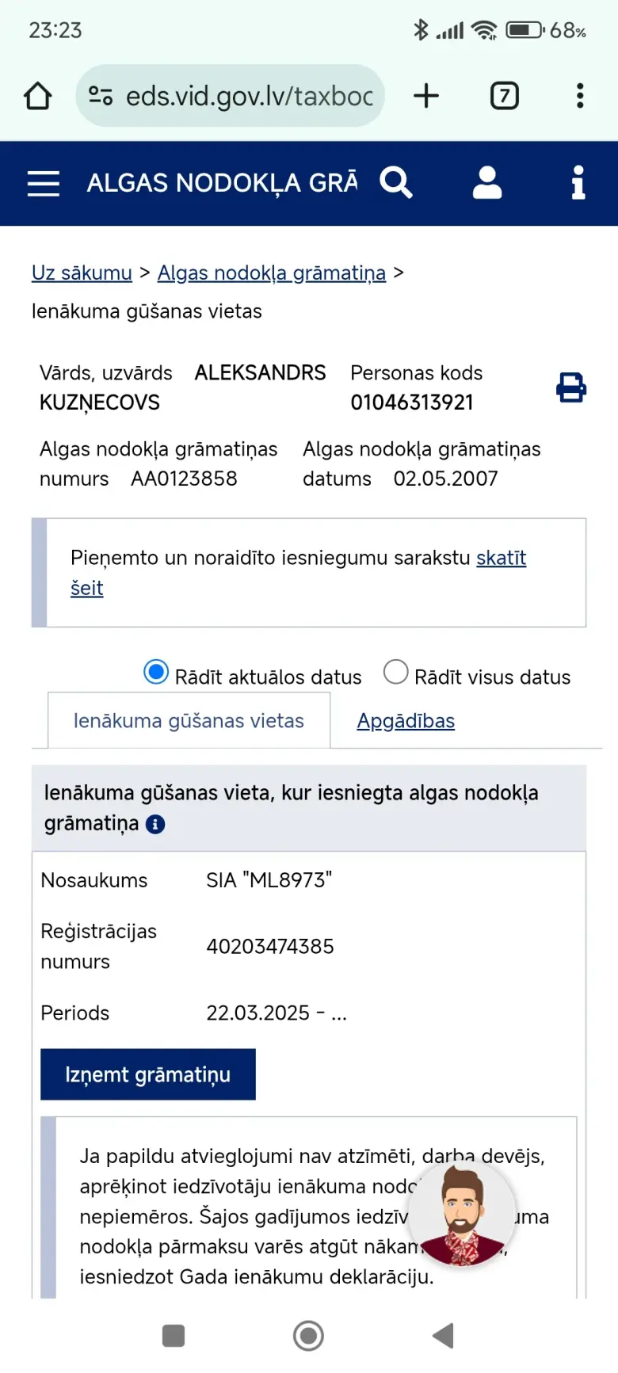
Task: Open a new browser tab
Action: tap(426, 96)
